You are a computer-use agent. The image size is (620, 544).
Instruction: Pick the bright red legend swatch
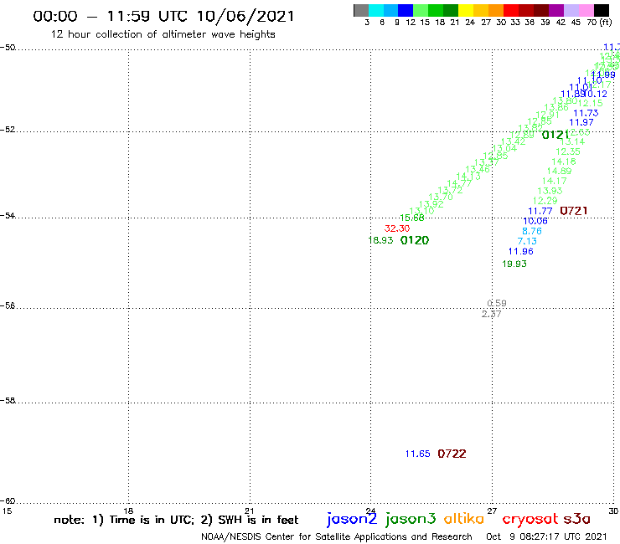(x=511, y=10)
